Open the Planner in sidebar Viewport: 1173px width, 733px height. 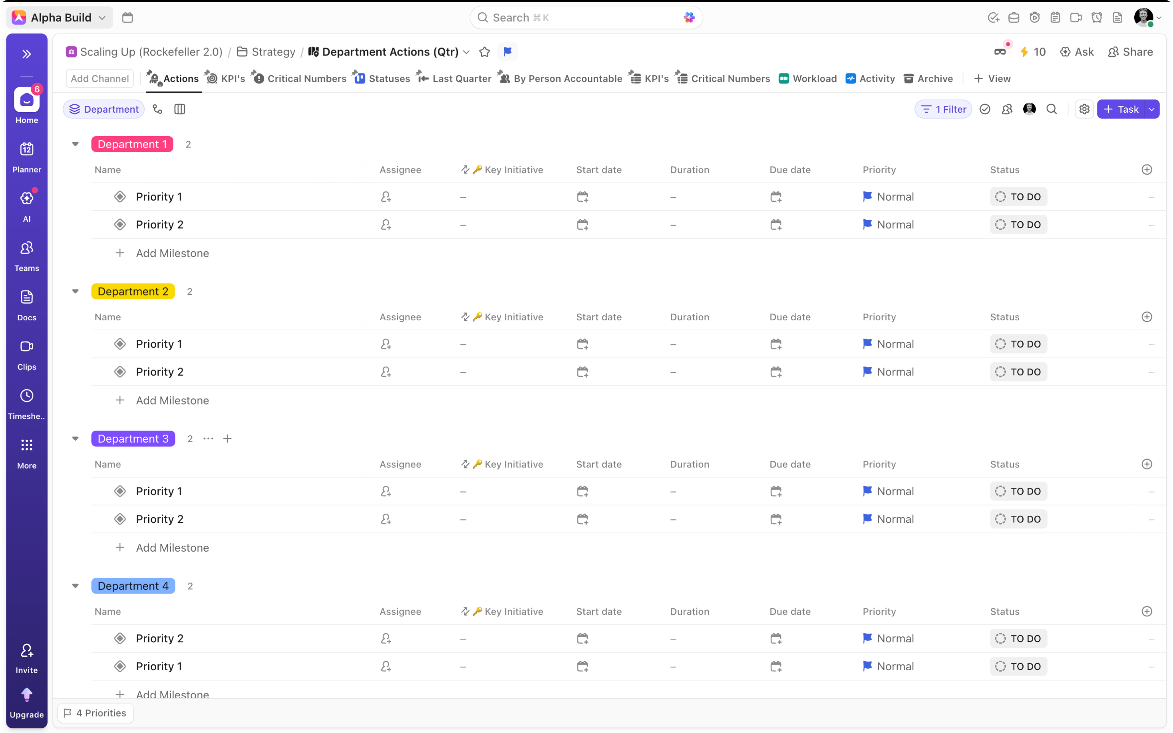point(27,157)
